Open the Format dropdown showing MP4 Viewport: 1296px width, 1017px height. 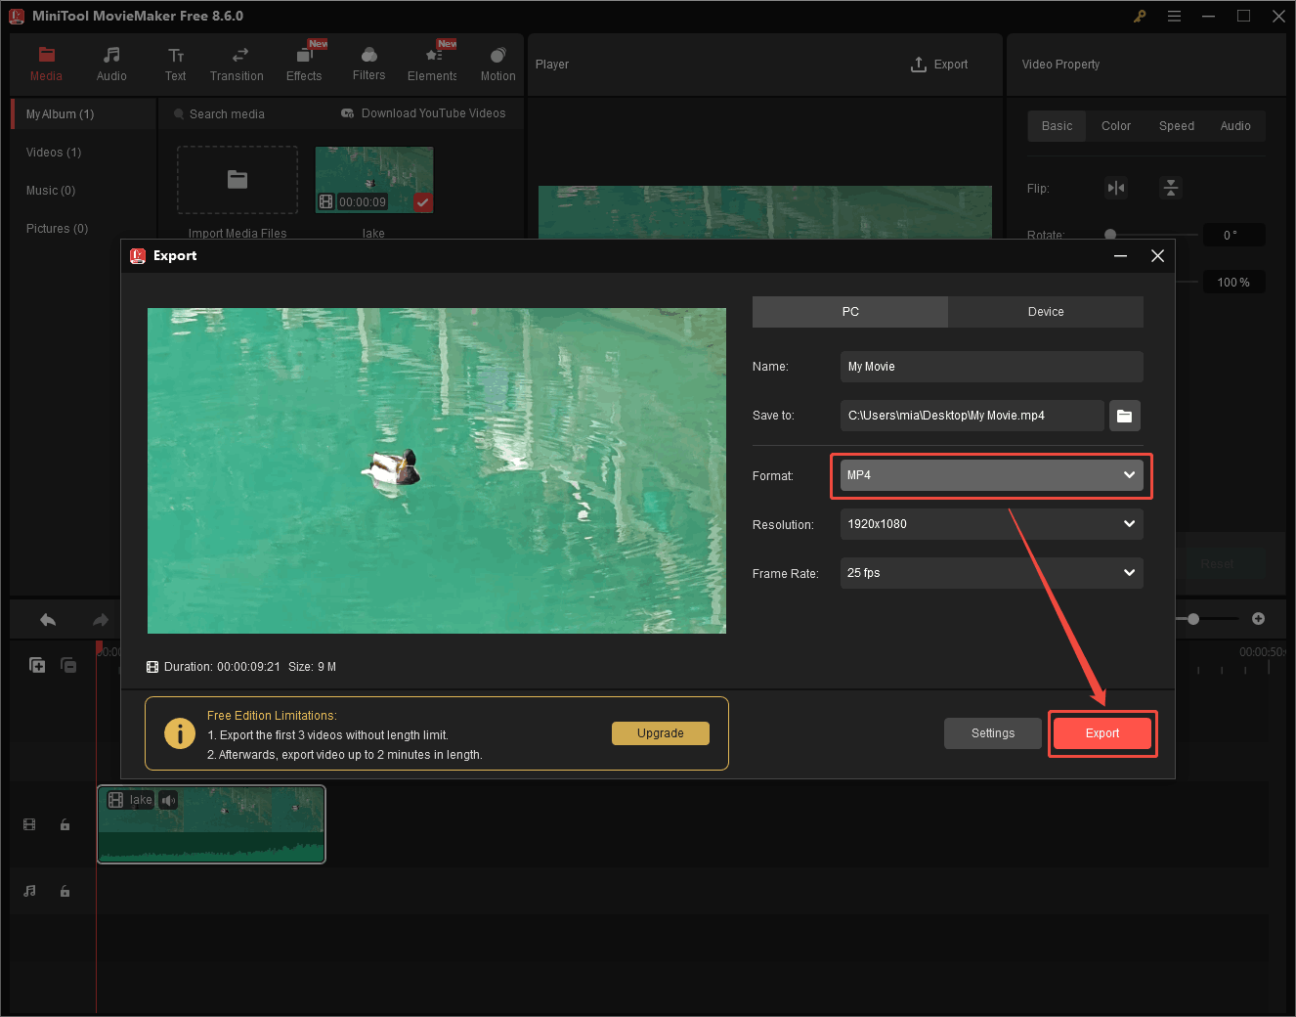pyautogui.click(x=992, y=475)
